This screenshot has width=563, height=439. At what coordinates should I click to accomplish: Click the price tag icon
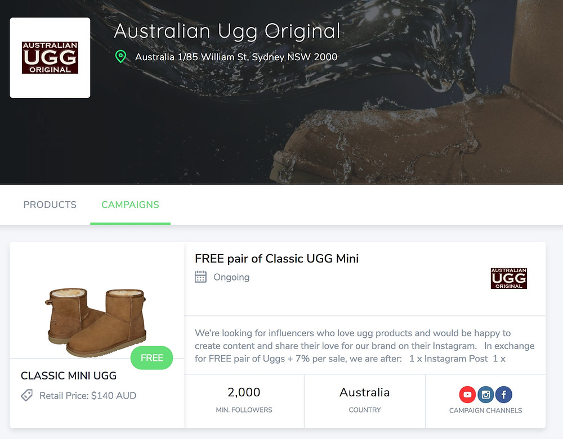27,395
